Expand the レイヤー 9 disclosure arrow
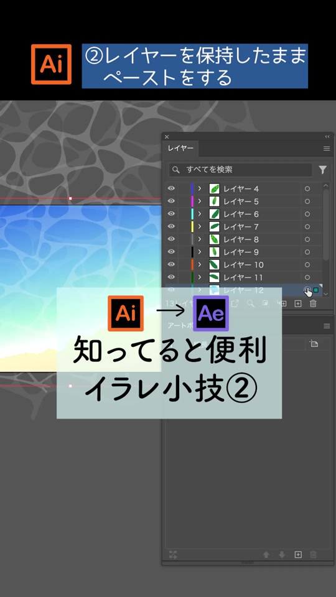336x597 pixels. [200, 252]
